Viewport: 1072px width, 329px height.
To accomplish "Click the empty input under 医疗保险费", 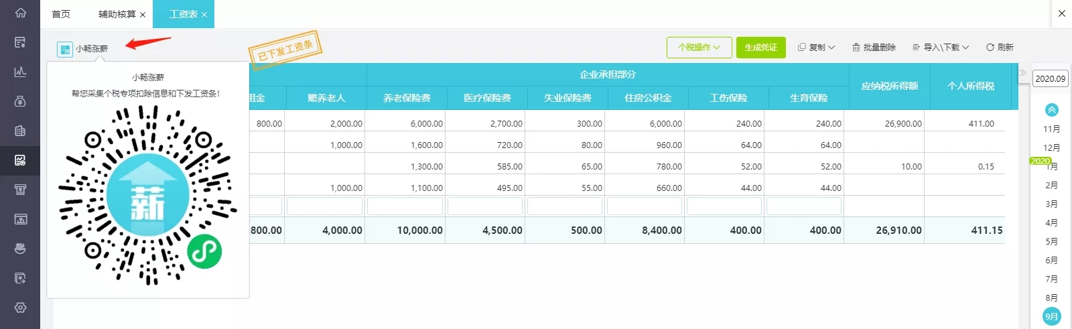I will pyautogui.click(x=485, y=206).
